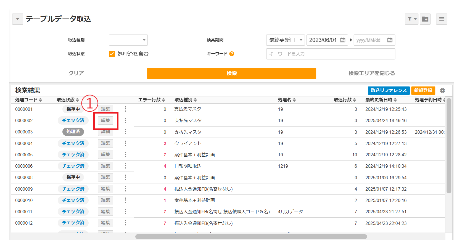Expand the dropdown arrow beside テーブルデータ取込 title
The height and width of the screenshot is (250, 462).
[x=18, y=19]
